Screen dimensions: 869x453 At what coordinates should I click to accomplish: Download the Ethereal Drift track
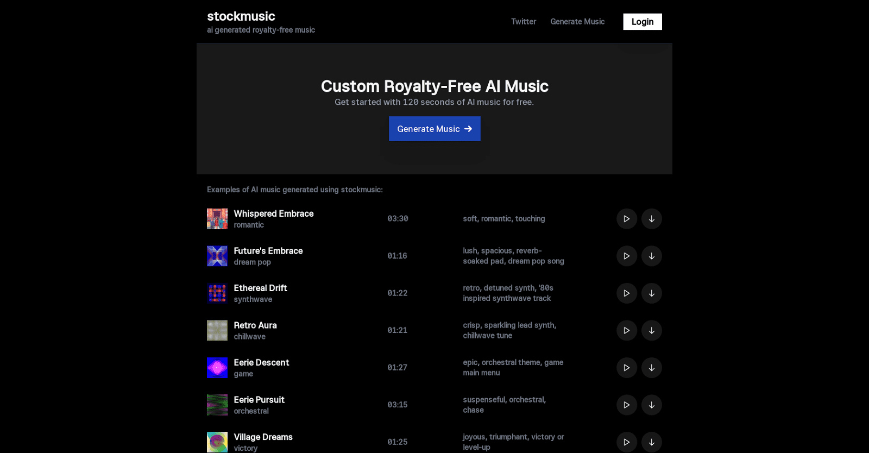point(652,293)
